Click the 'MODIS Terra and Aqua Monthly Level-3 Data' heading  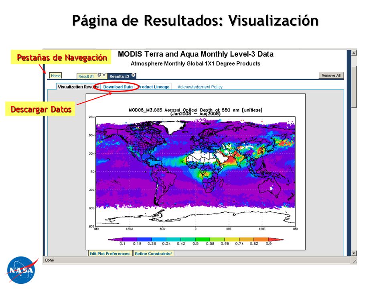(x=196, y=54)
